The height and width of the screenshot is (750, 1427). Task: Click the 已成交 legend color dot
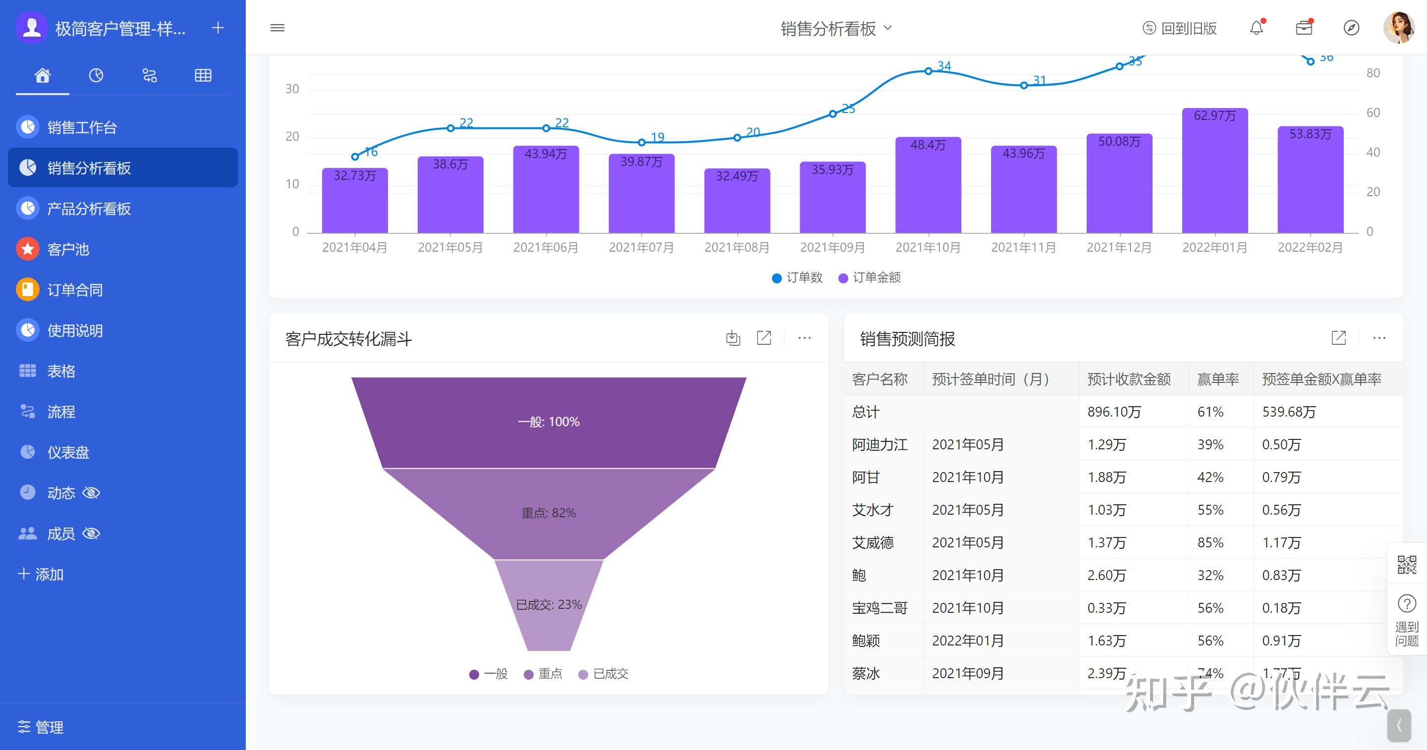583,674
